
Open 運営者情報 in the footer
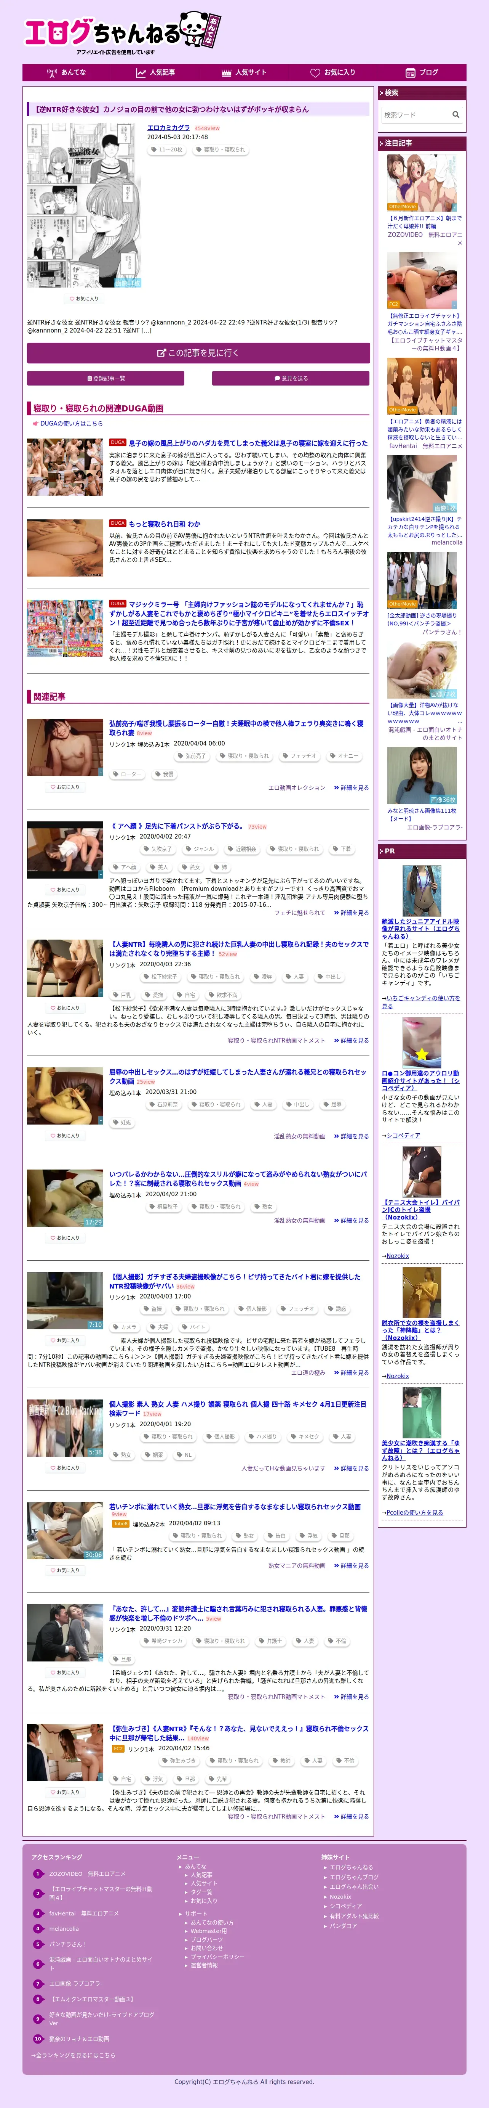pyautogui.click(x=205, y=1966)
